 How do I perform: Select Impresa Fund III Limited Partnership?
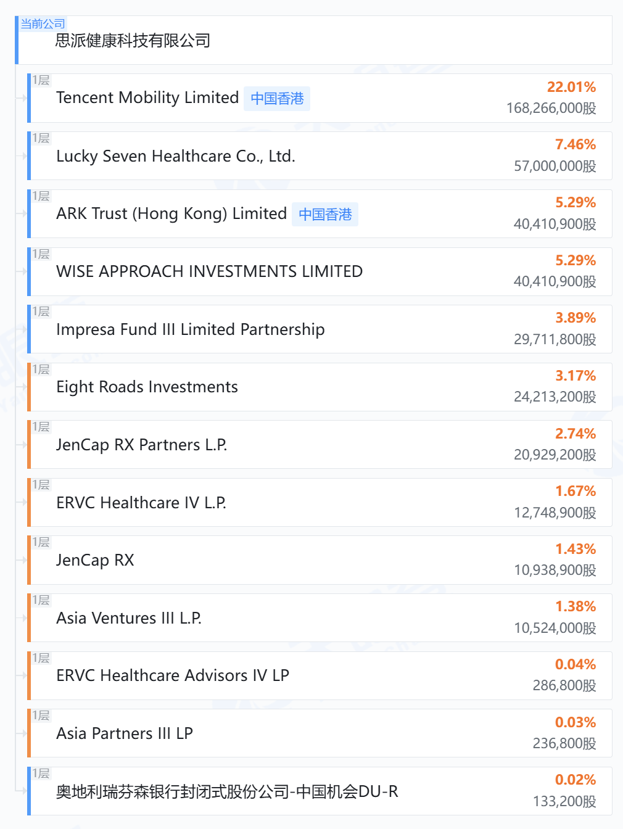(190, 329)
